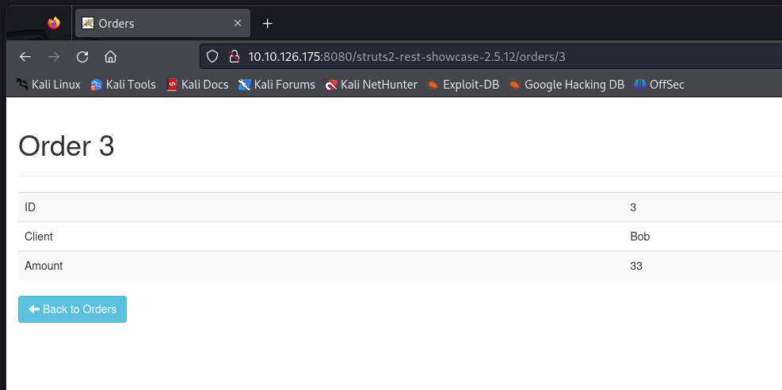The height and width of the screenshot is (390, 782).
Task: Click the forward navigation arrow
Action: tap(54, 57)
